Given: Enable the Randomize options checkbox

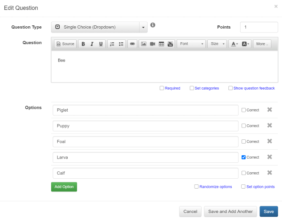Looking at the screenshot, I should [196, 186].
